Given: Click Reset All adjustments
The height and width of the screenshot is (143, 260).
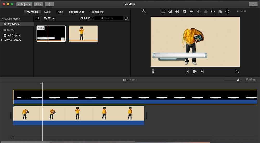Looking at the screenshot, I should 242,11.
